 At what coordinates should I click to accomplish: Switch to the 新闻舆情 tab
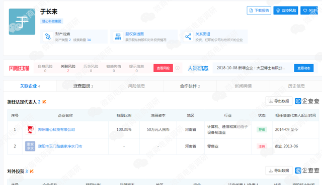243,86
